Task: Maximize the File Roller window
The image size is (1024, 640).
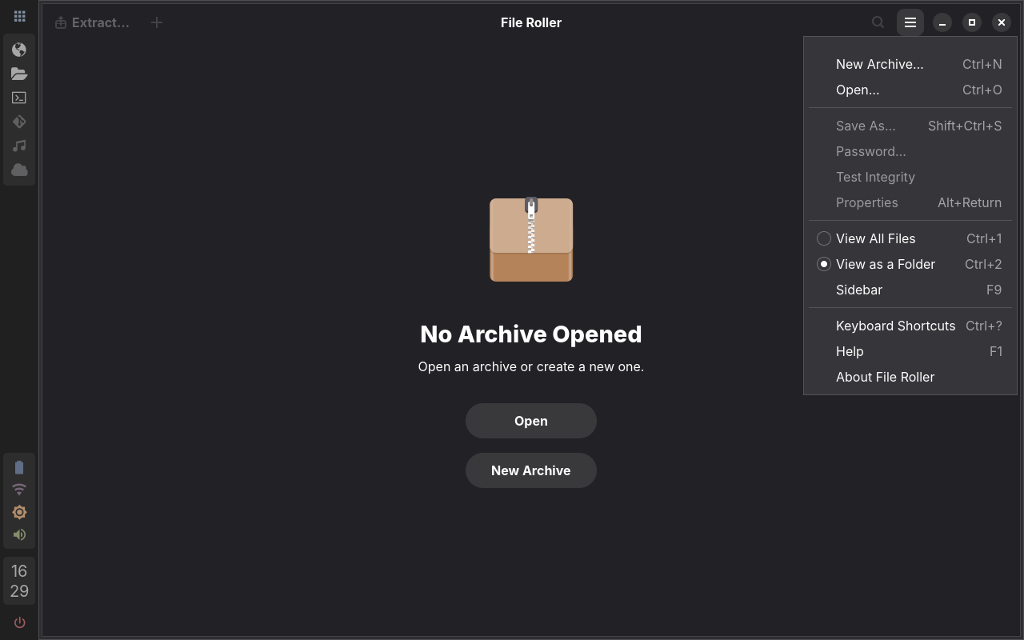Action: click(x=972, y=22)
